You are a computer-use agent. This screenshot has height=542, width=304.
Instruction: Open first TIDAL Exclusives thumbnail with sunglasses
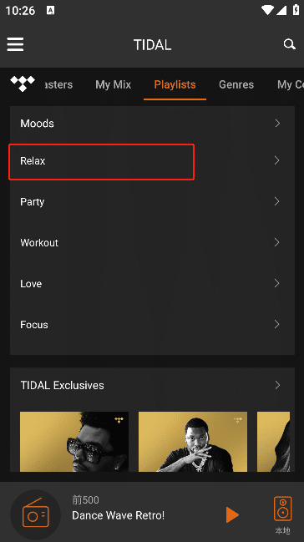click(x=74, y=442)
